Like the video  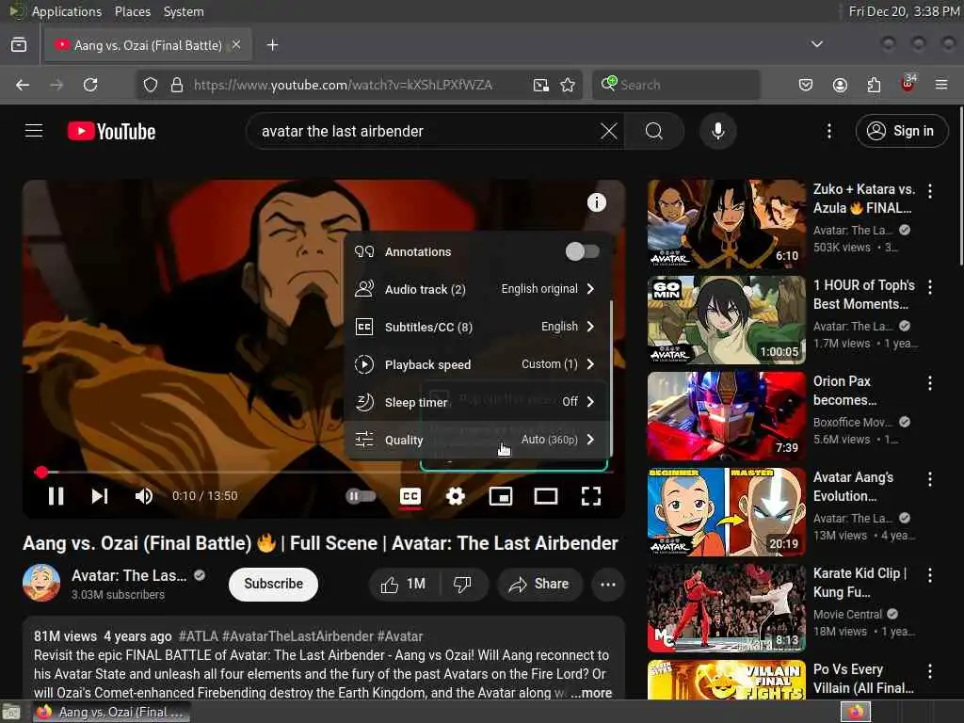(x=404, y=584)
